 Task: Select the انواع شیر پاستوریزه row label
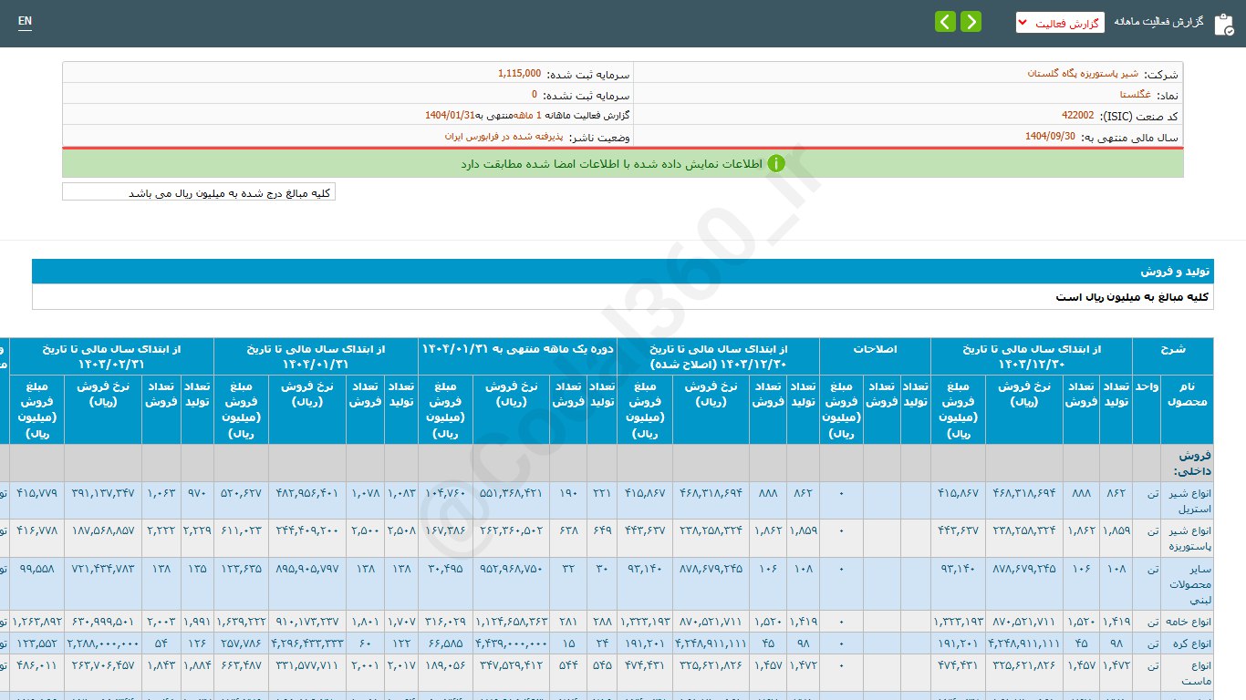pyautogui.click(x=1189, y=538)
